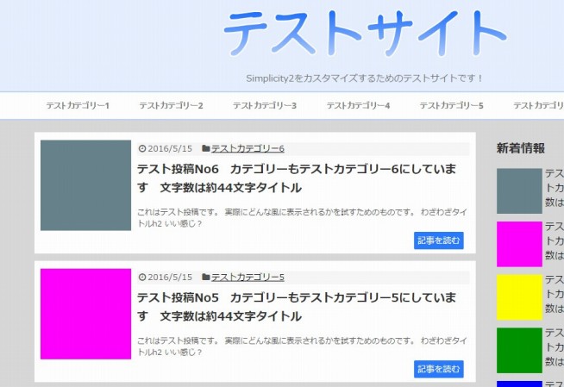Viewport: 564px width, 387px height.
Task: Select the yellow thumbnail in 新着情報 sidebar
Action: coord(519,297)
